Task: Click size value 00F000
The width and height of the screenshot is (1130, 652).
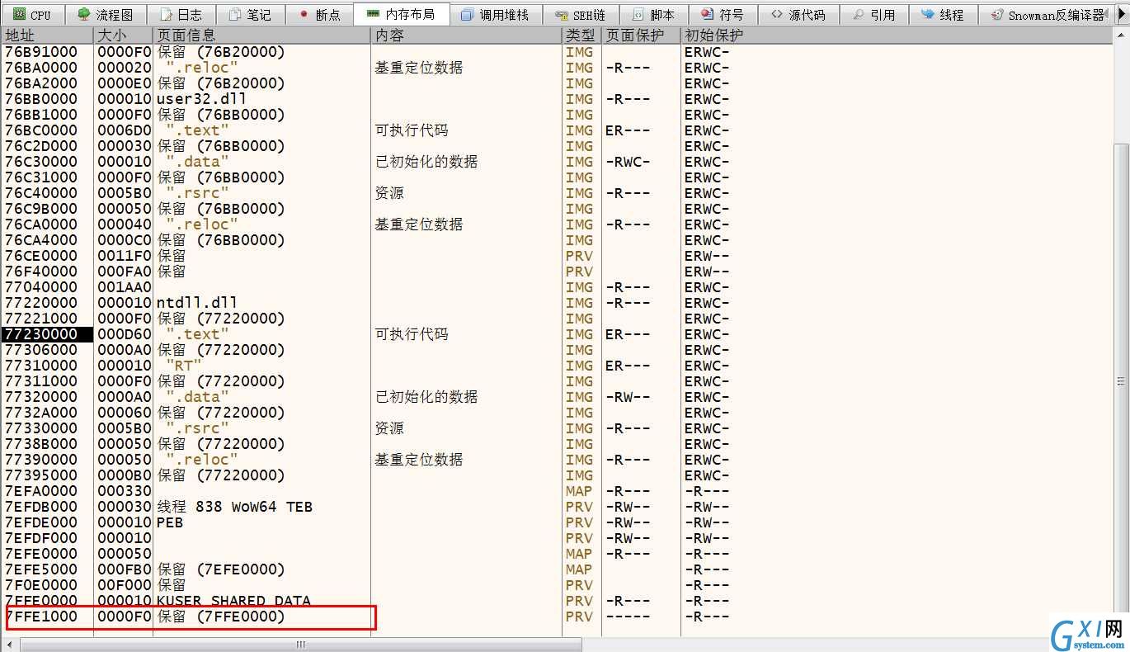Action: coord(124,585)
